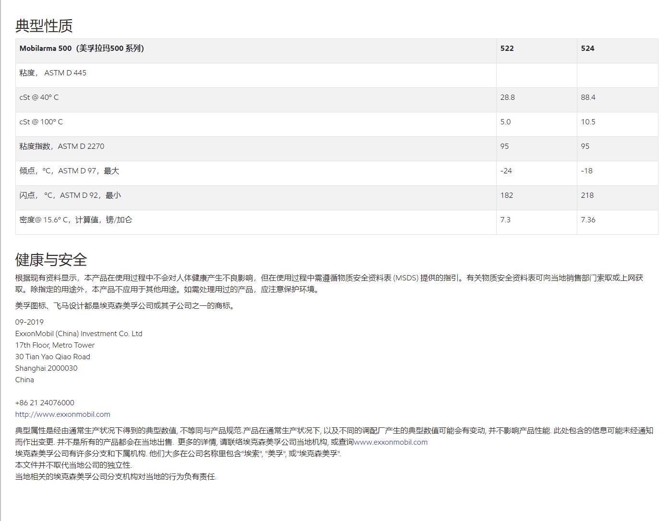Click the value 88.4 in the table
The width and height of the screenshot is (669, 521).
pos(588,97)
